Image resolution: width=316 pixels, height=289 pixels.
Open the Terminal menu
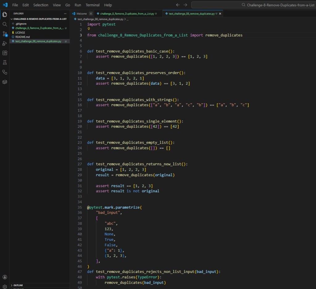tap(93, 5)
